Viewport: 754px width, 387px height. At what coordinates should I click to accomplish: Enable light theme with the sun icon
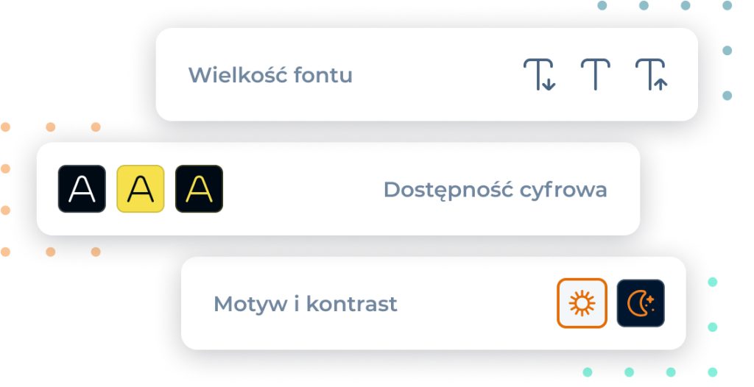tap(582, 303)
